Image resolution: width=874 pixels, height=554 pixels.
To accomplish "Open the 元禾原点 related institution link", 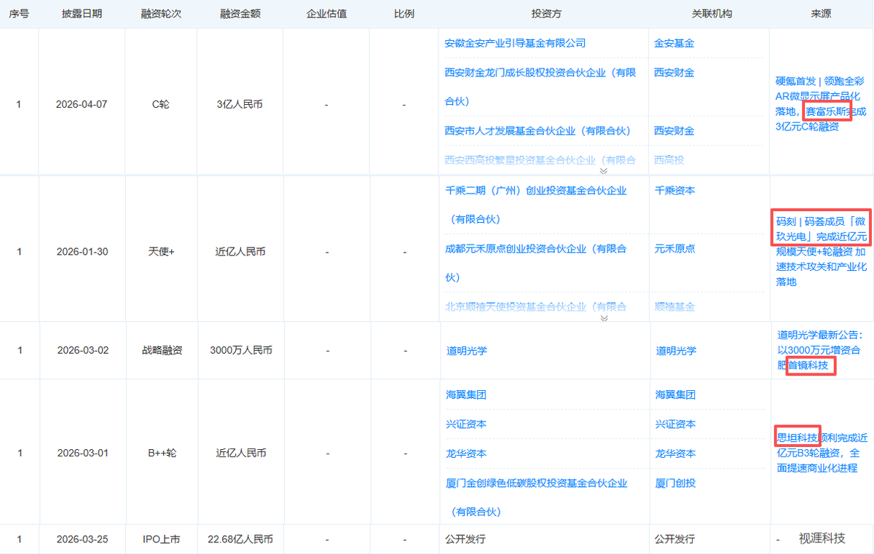I will click(x=674, y=249).
